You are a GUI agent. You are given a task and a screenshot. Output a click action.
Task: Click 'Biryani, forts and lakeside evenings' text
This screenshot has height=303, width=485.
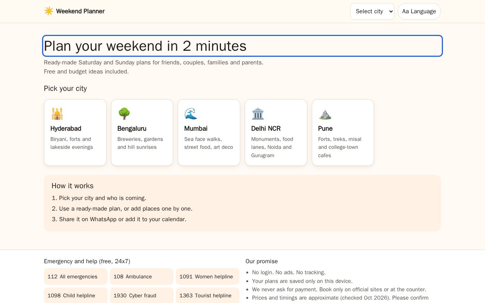72,143
